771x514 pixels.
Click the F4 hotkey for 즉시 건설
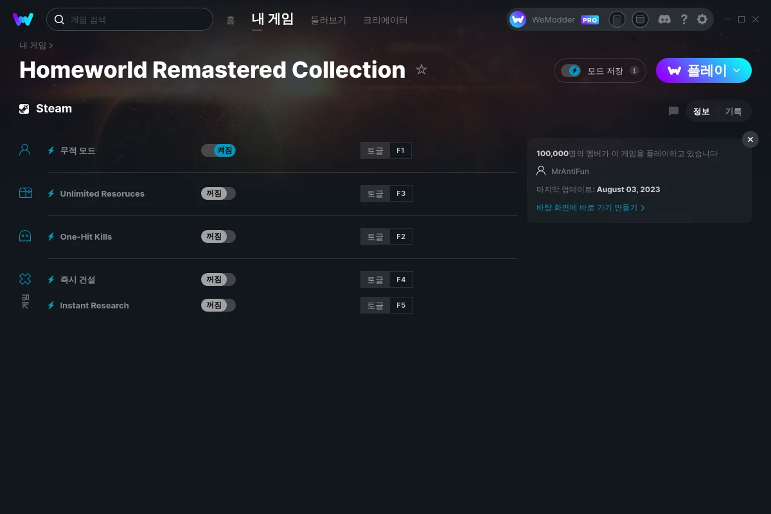401,279
